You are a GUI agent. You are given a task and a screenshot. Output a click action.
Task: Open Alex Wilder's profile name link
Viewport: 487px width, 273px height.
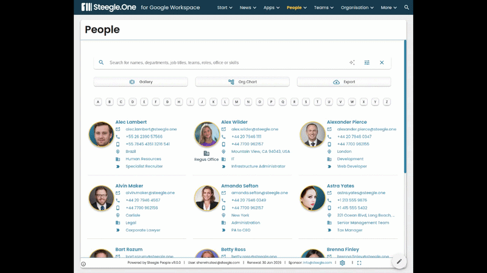point(234,122)
